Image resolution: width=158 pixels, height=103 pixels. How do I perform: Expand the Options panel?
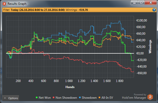[x=11, y=98]
